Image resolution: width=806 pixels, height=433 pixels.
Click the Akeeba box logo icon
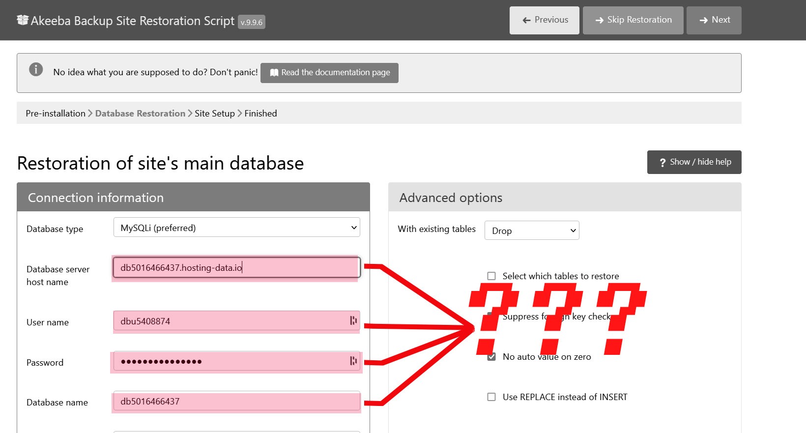click(23, 20)
